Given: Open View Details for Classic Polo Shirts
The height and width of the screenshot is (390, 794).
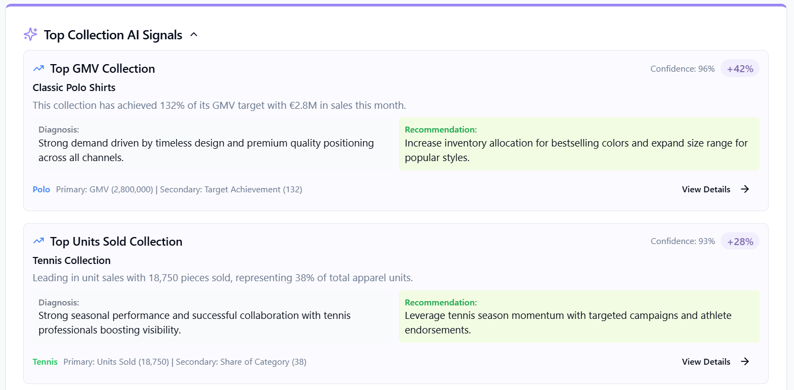Looking at the screenshot, I should (716, 189).
